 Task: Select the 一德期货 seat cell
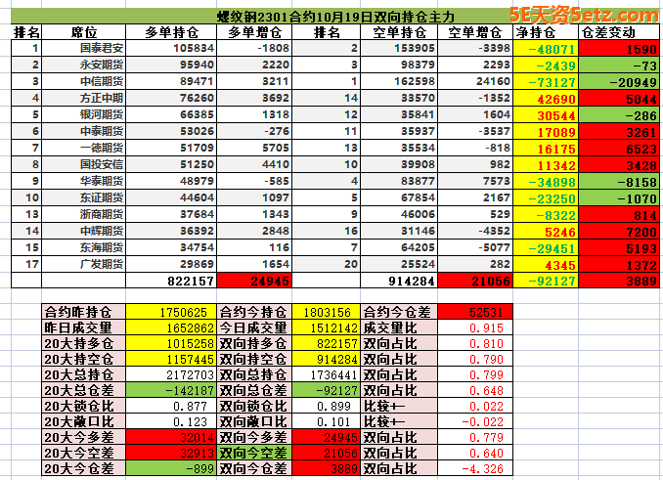coord(84,148)
